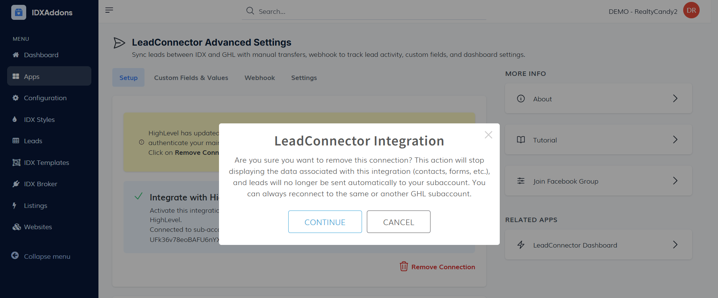Click the IDX Broker plug icon
Screen dimensions: 718x298
pos(16,184)
